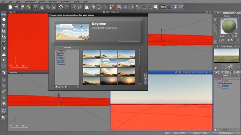Click the four colored dots icon
Viewport: 241px width, 135px height.
click(112, 7)
